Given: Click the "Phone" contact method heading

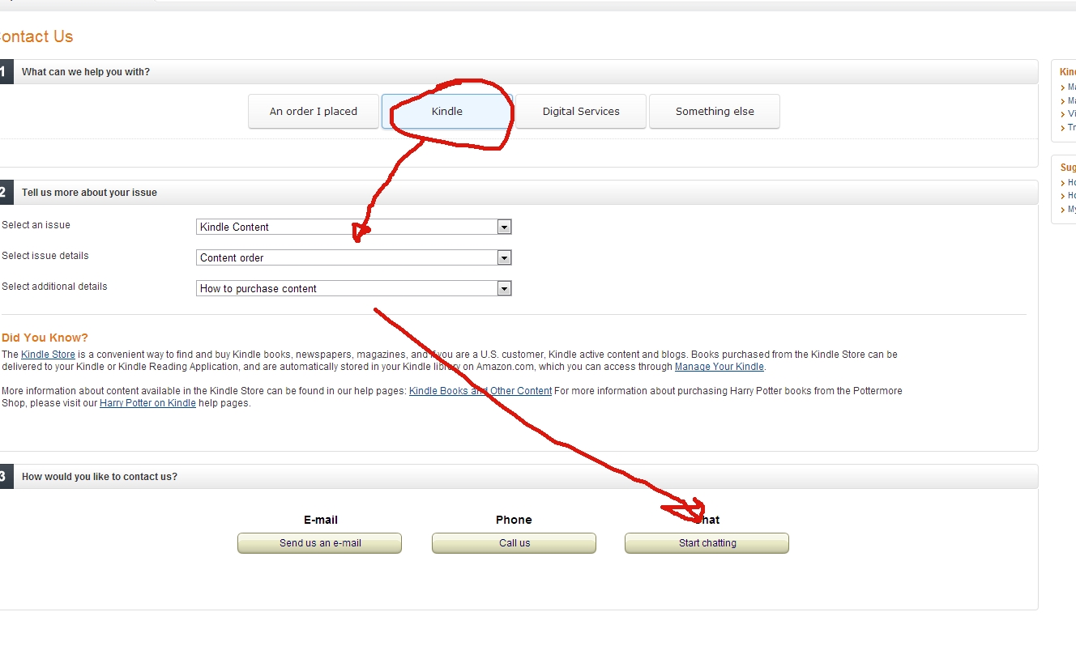Looking at the screenshot, I should click(514, 520).
